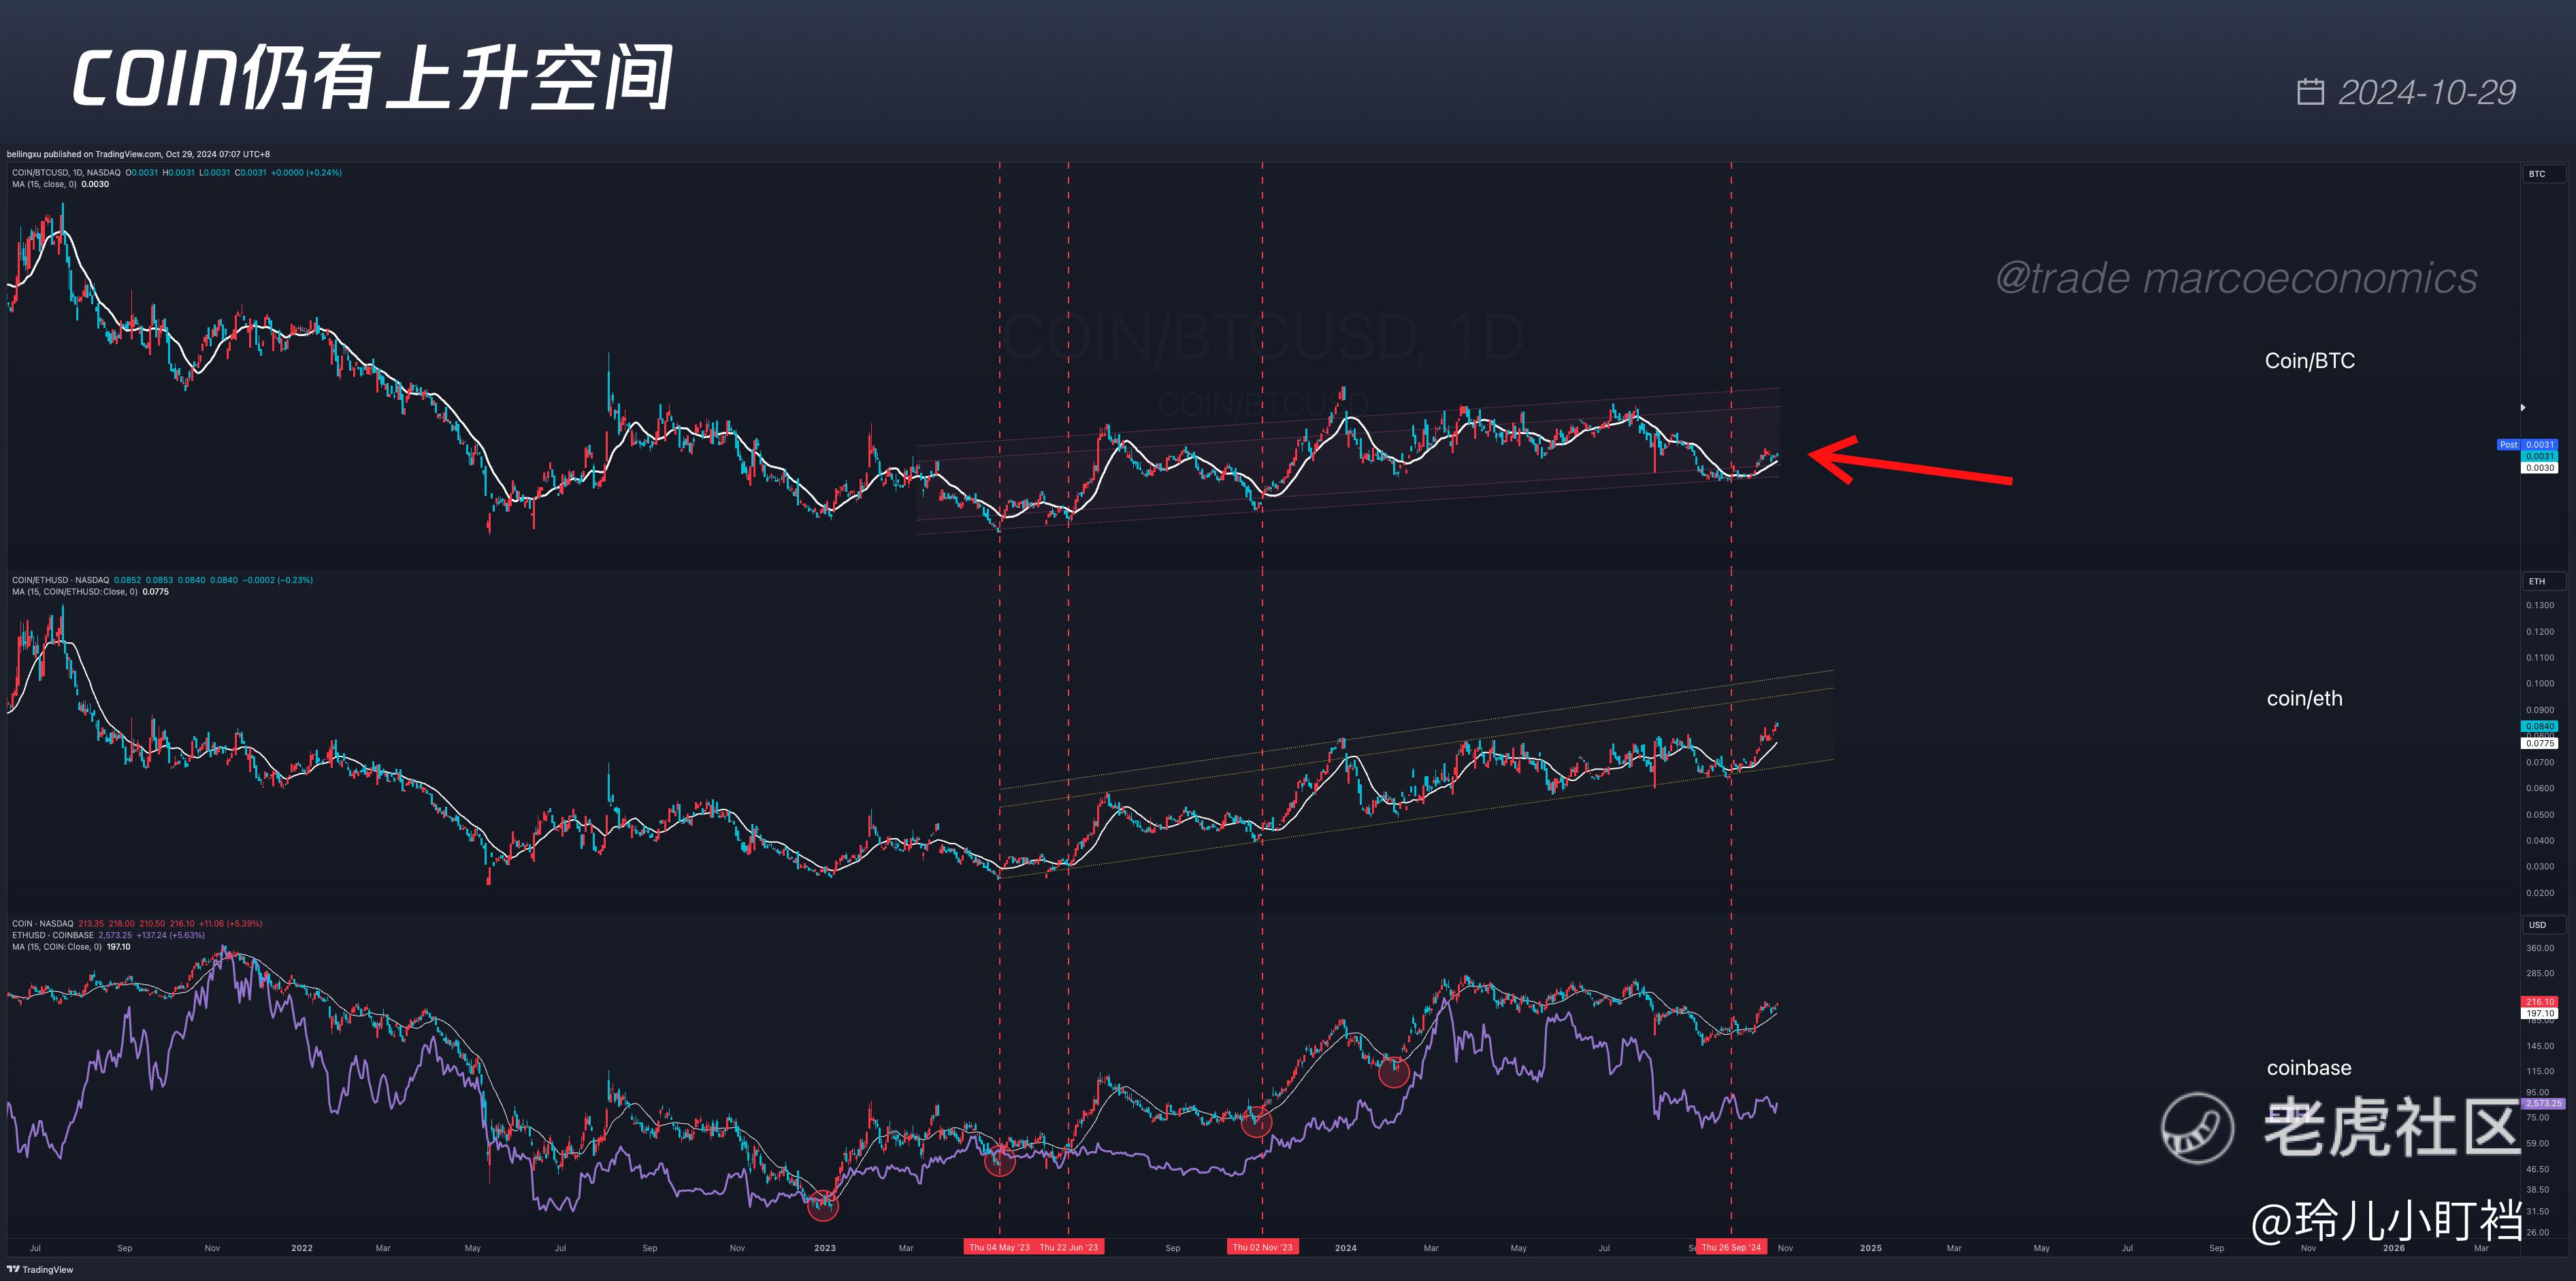
Task: Click the red circle on the November 2023 line
Action: pos(1256,1122)
